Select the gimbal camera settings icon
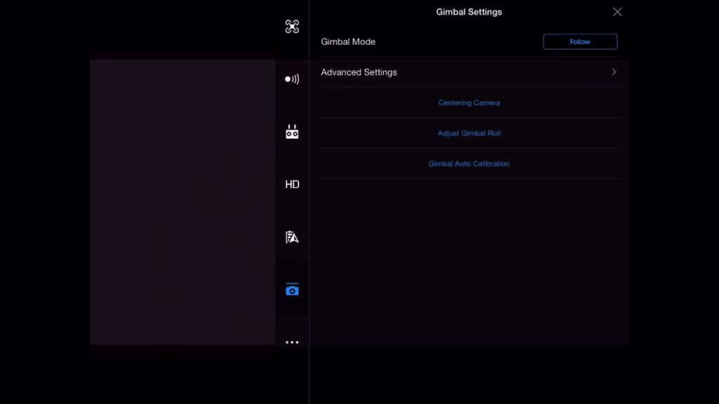 [x=292, y=290]
